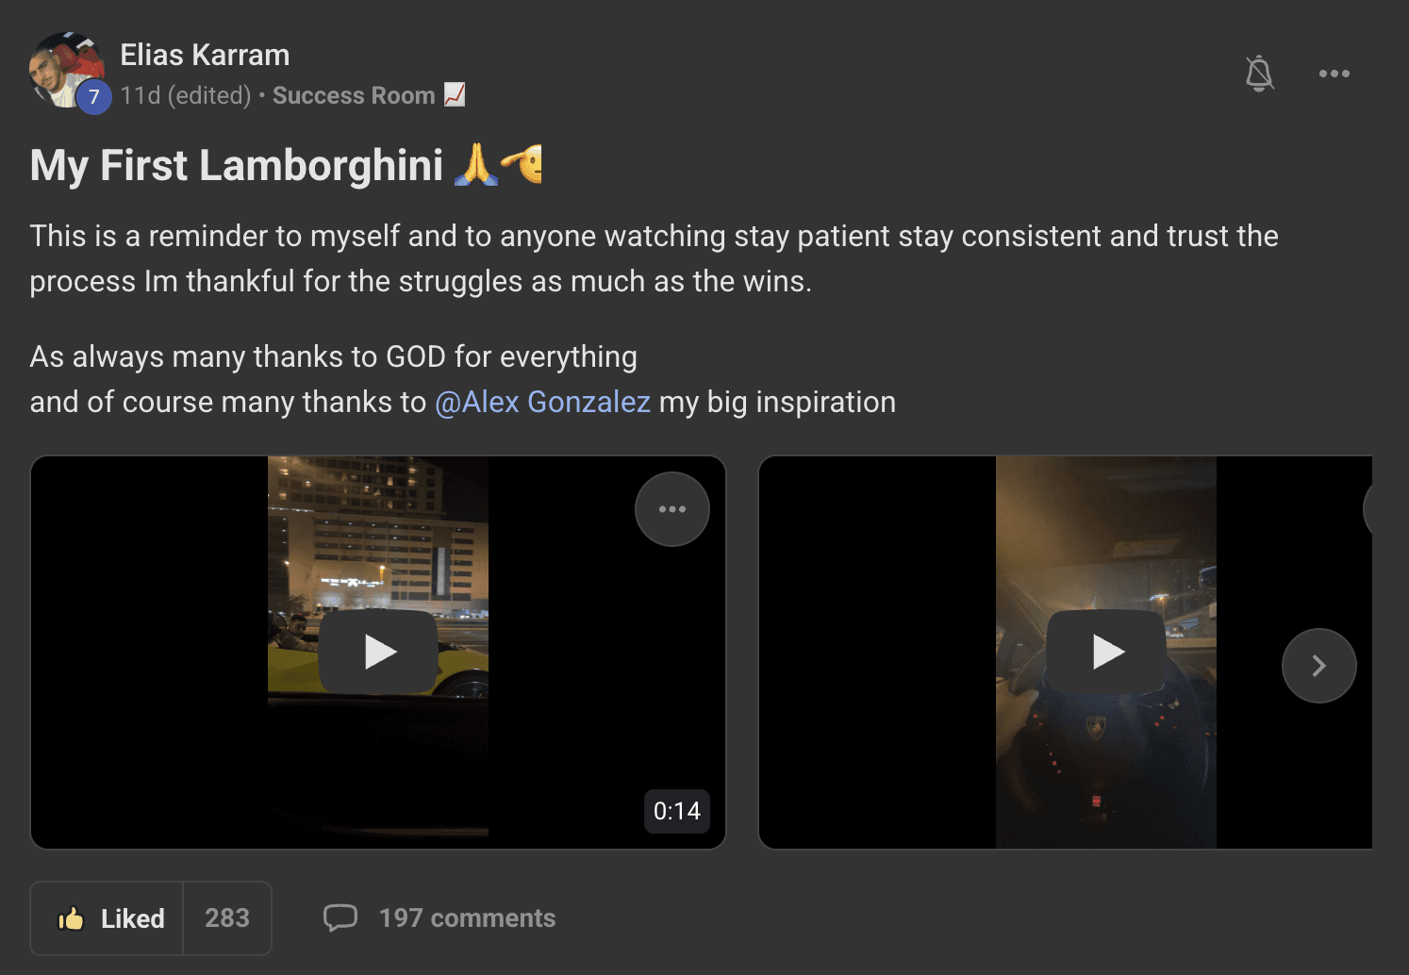Screen dimensions: 1409x975
Task: Toggle post notifications with the bell icon
Action: point(1259,74)
